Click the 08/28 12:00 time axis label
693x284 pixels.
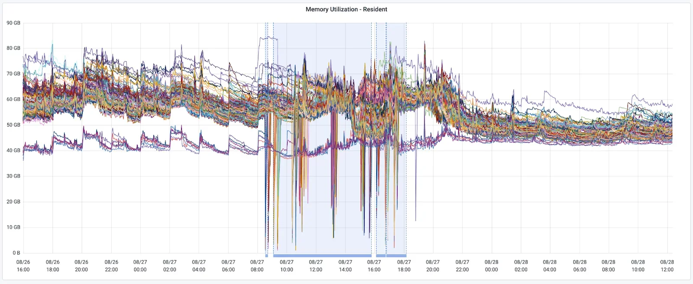667,266
